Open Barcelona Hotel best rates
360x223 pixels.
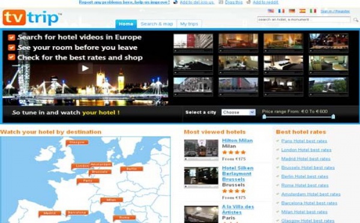(x=309, y=203)
